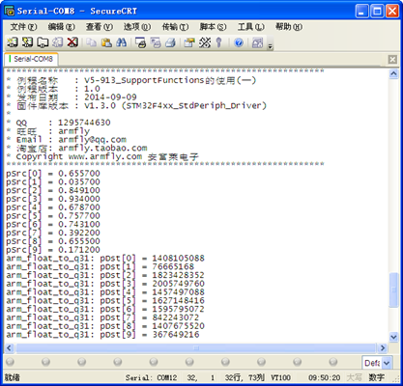The width and height of the screenshot is (403, 386).
Task: Click the last button bar dot before Default
Action: [333, 362]
